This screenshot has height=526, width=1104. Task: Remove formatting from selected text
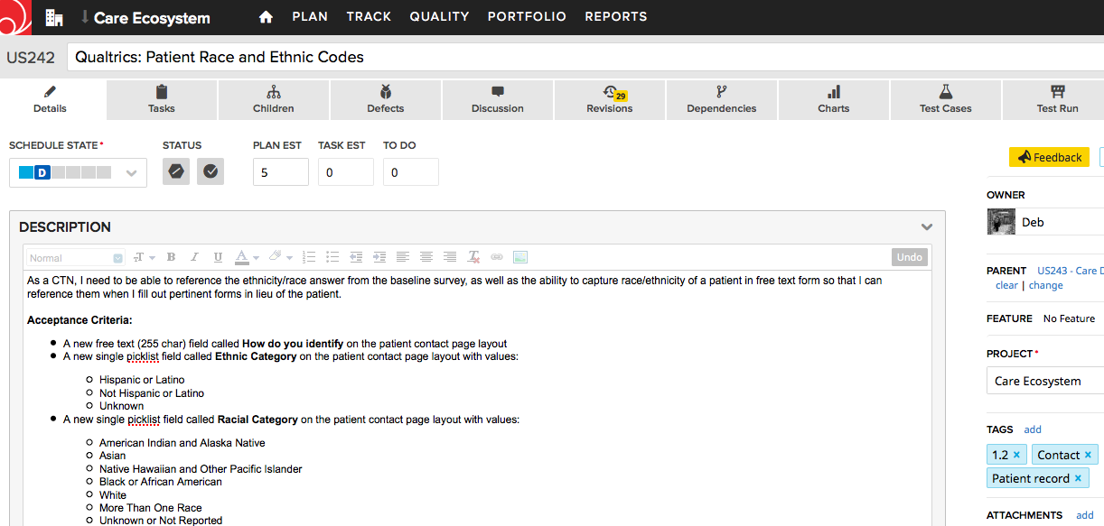pos(473,257)
